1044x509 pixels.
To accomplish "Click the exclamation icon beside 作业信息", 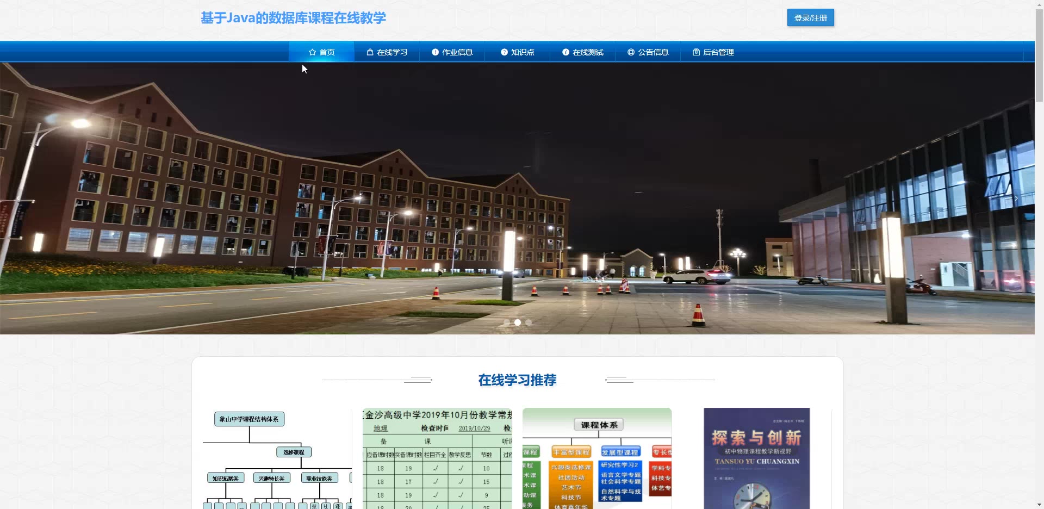I will pos(435,52).
